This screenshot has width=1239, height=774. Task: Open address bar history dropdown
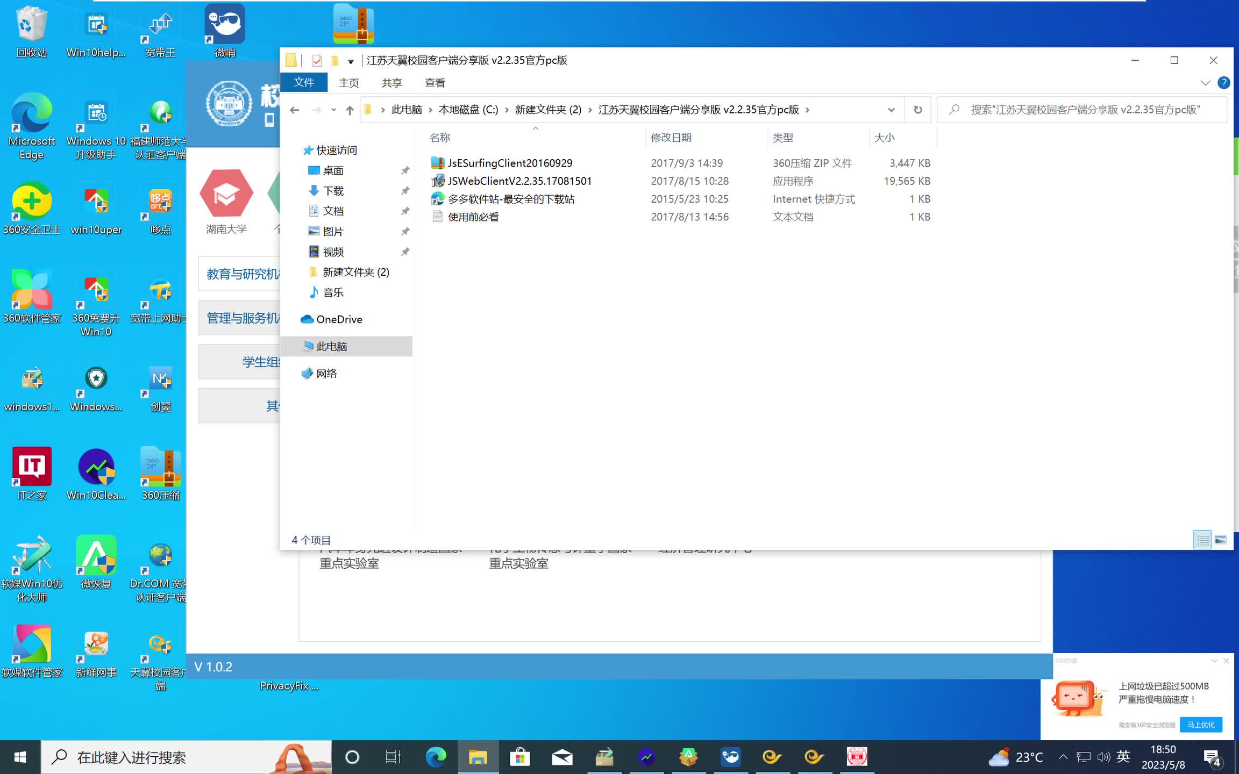pos(891,110)
